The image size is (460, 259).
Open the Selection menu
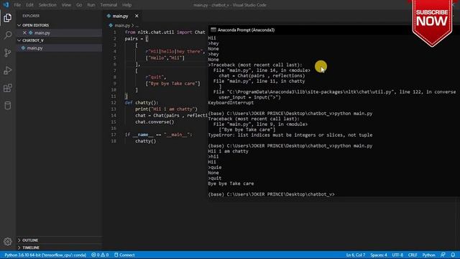pyautogui.click(x=47, y=5)
